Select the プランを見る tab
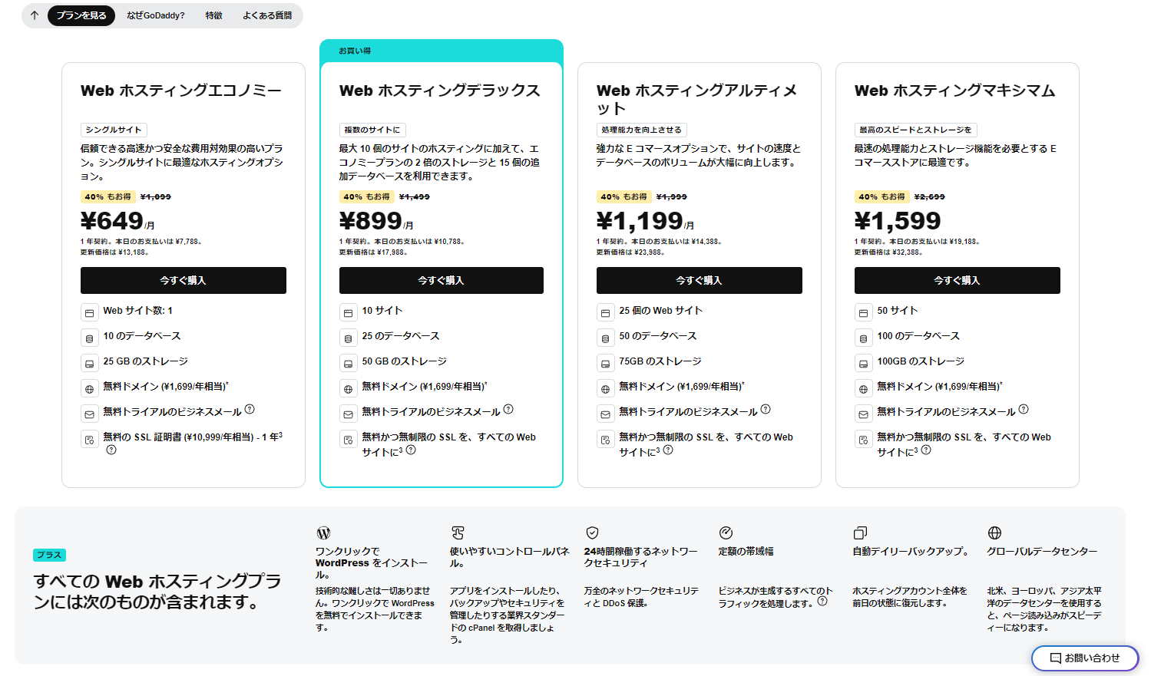The width and height of the screenshot is (1151, 676). (81, 15)
